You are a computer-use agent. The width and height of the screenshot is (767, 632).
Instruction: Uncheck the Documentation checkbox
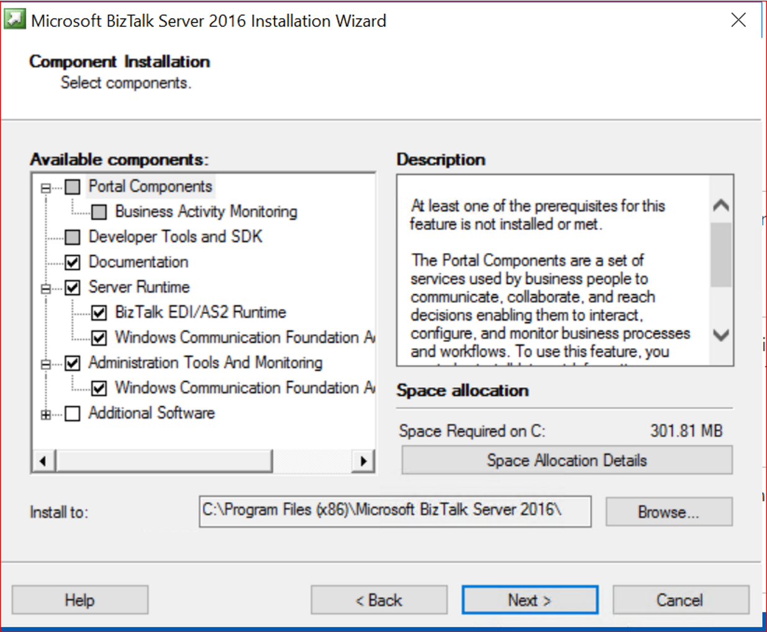click(73, 262)
